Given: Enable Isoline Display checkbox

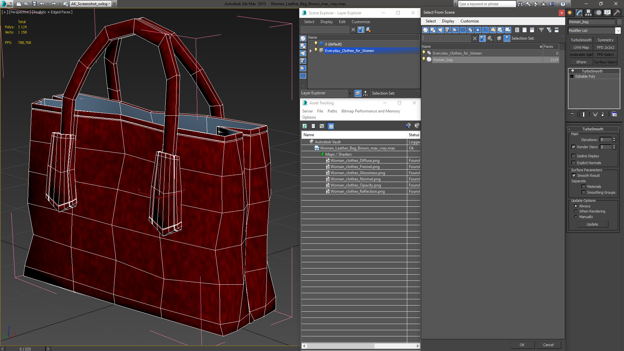Looking at the screenshot, I should (574, 156).
